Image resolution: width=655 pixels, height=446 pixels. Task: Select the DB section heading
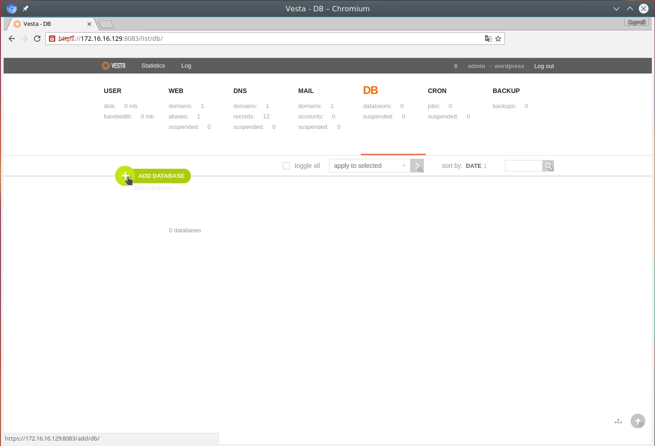(370, 90)
